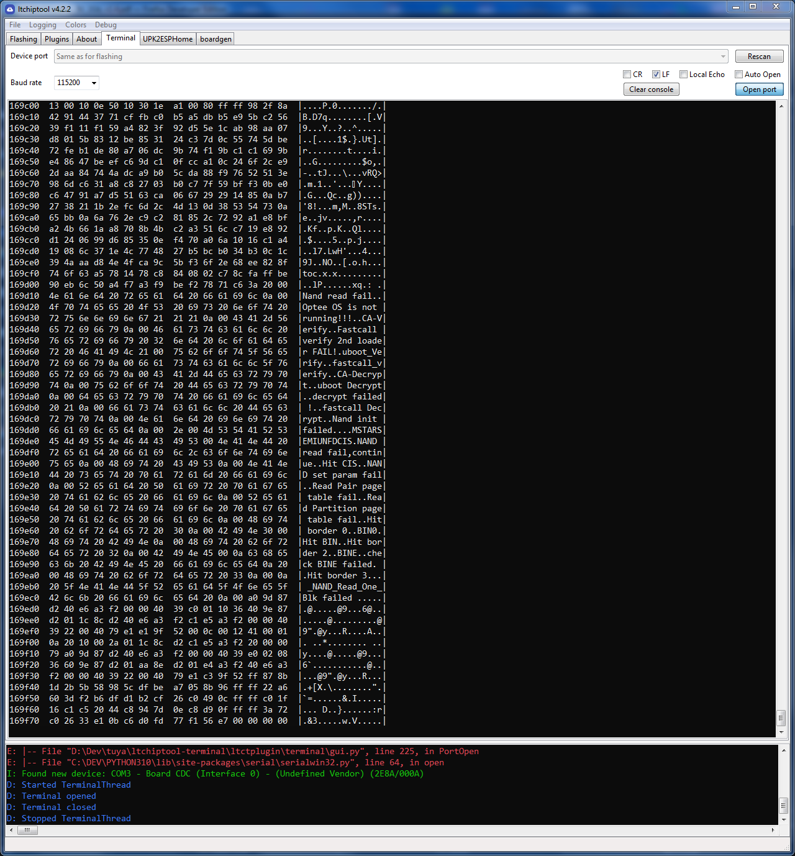Click the terminal vertical scrollbar thumb
Viewport: 795px width, 856px height.
coord(781,717)
